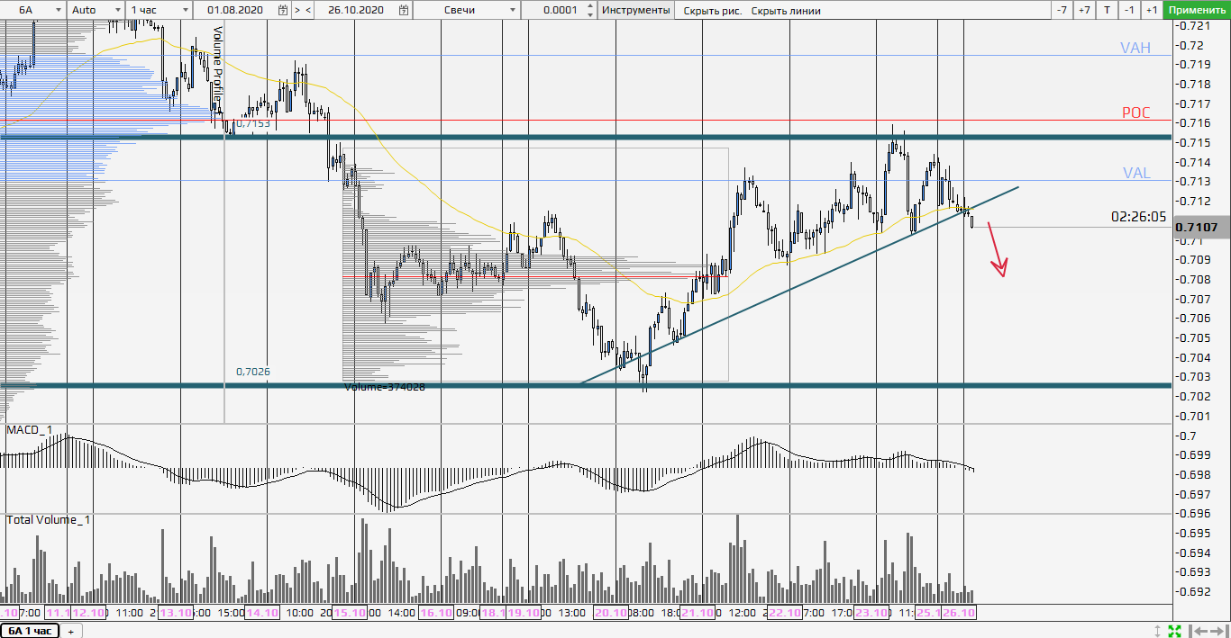Select the '6A 1 час' chart tab
The width and height of the screenshot is (1231, 638).
pyautogui.click(x=31, y=631)
